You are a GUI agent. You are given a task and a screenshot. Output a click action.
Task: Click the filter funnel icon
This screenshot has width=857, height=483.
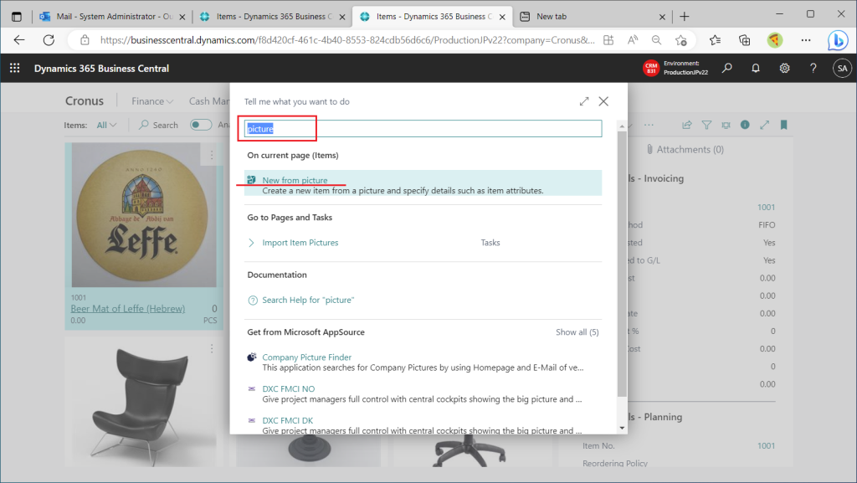706,125
